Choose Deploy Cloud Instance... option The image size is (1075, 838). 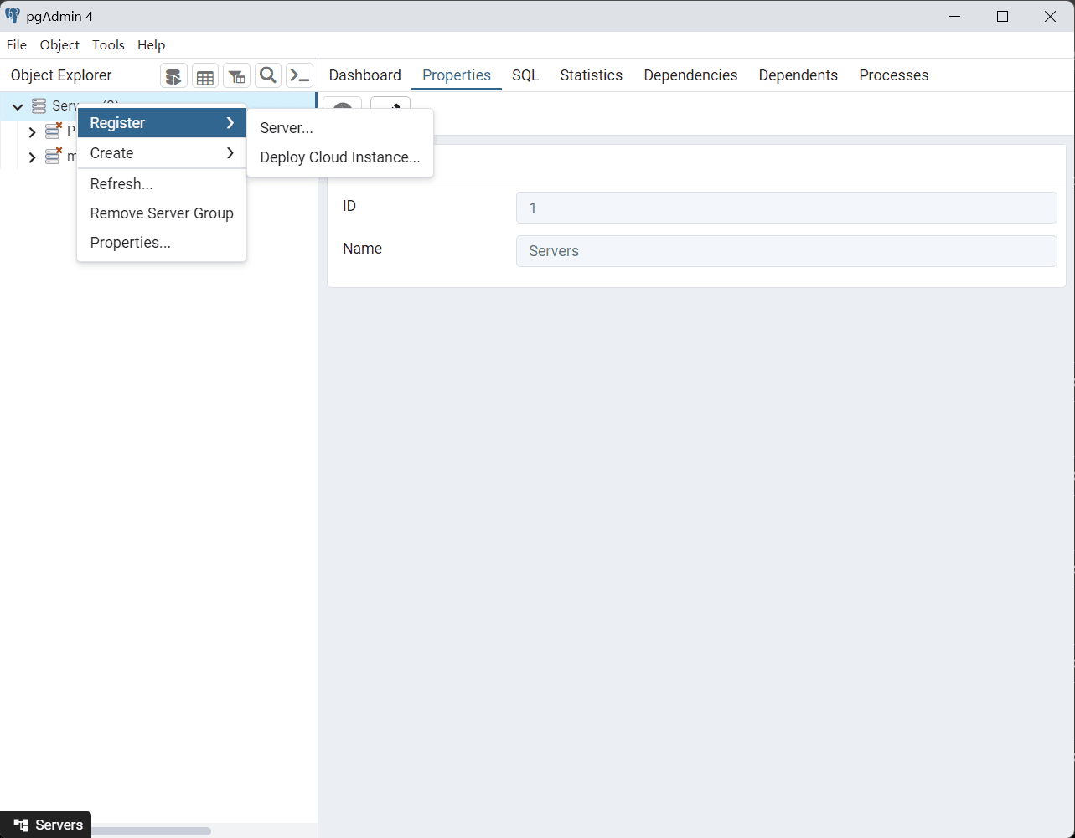[x=340, y=157]
